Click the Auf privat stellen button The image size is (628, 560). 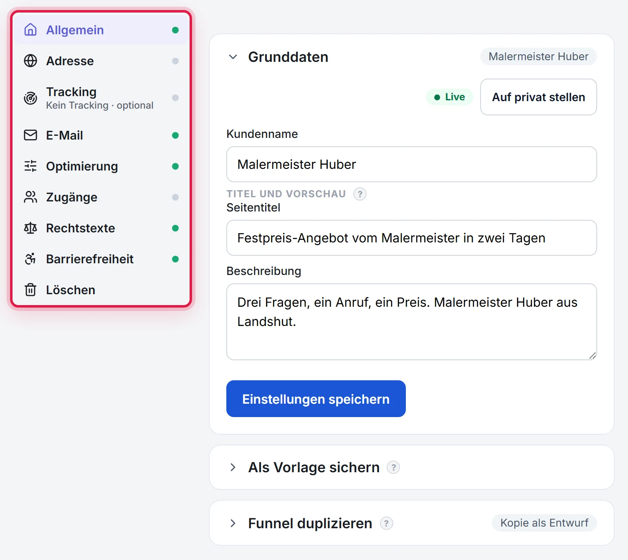click(x=539, y=97)
